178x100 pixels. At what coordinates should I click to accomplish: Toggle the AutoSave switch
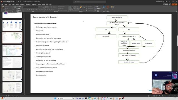9,2
